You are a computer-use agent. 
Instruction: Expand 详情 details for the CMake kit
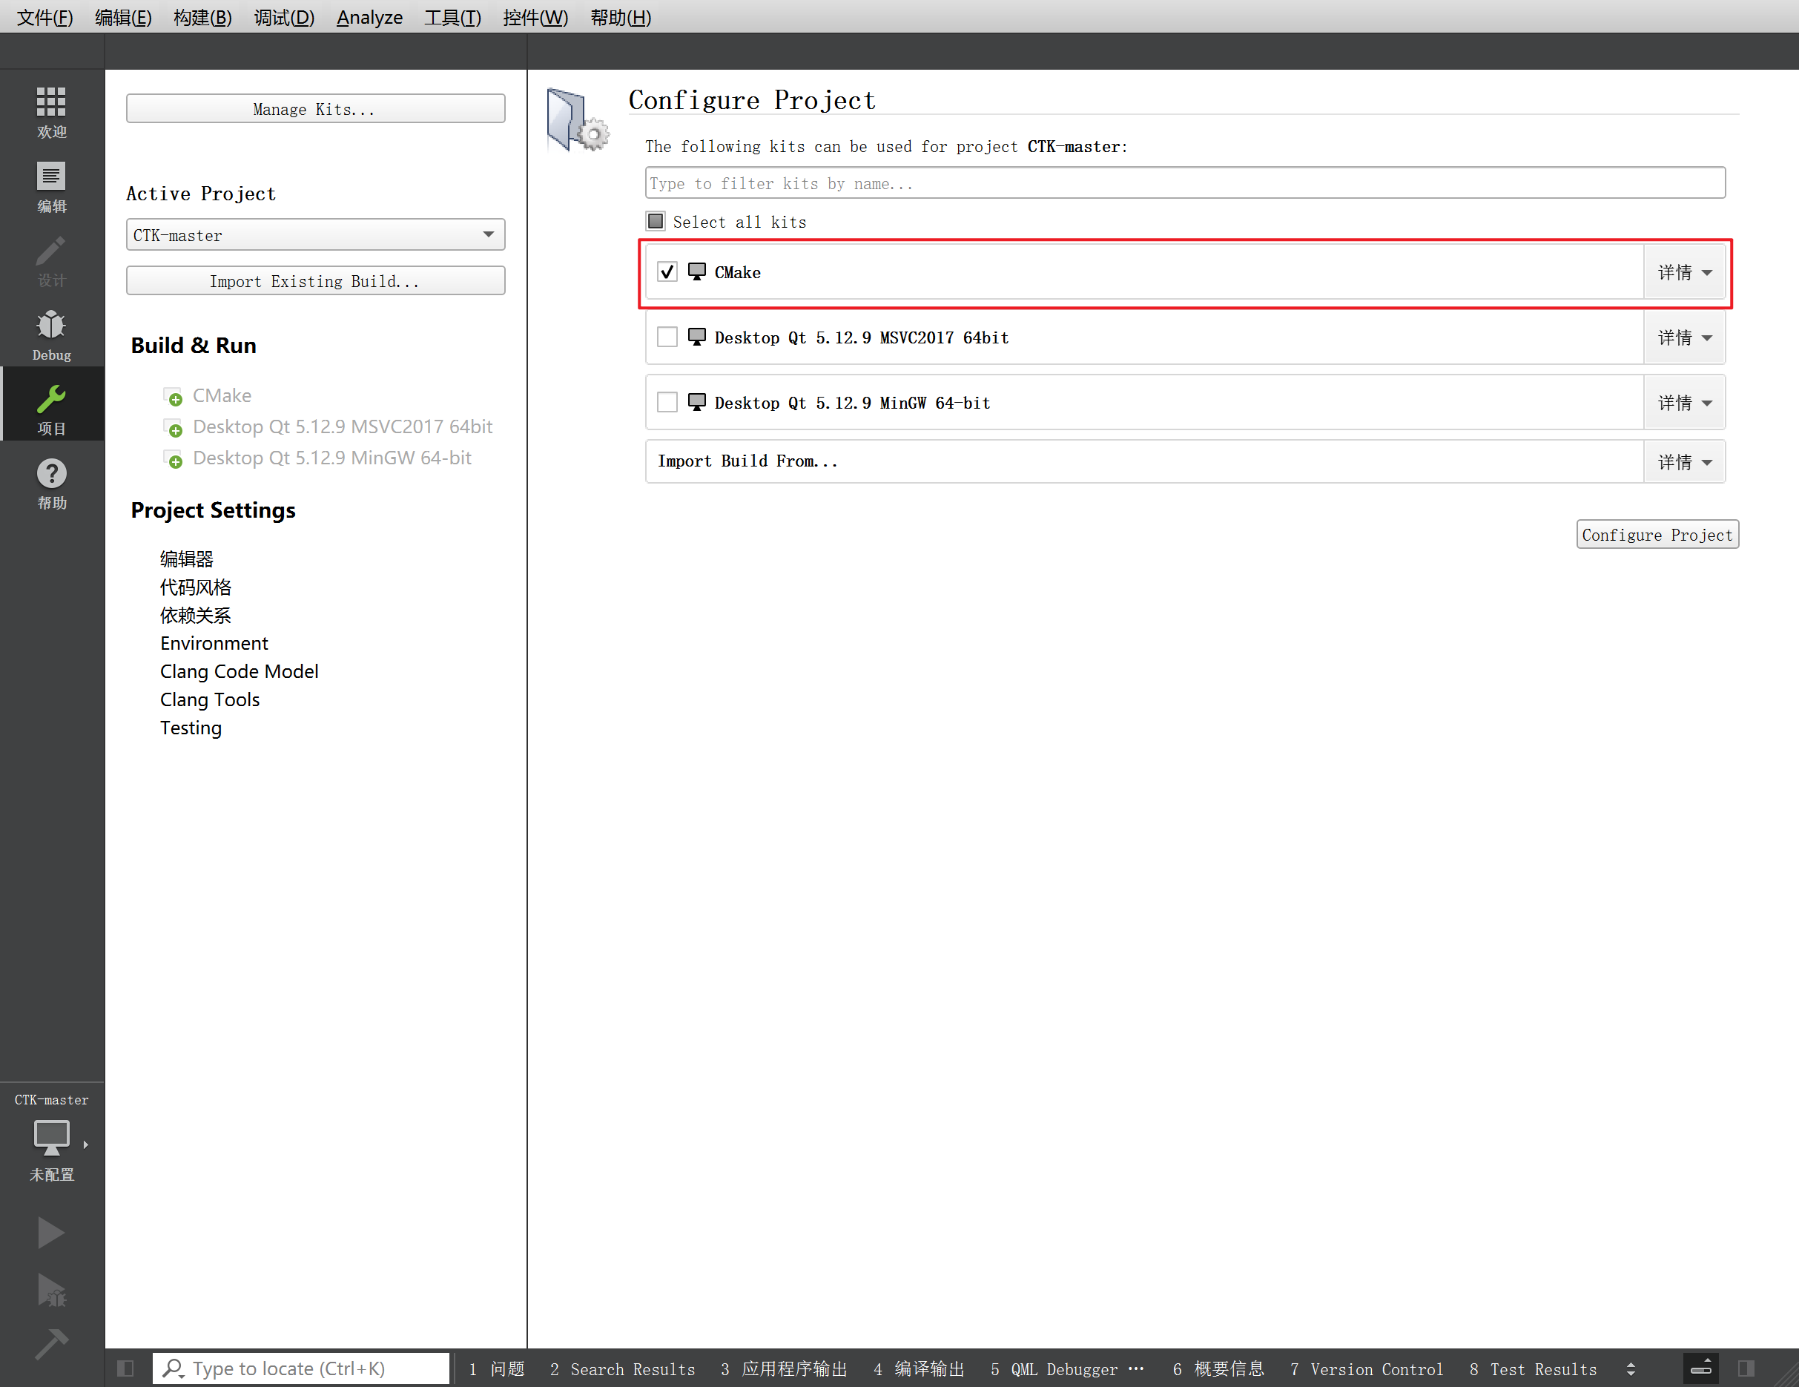1685,272
